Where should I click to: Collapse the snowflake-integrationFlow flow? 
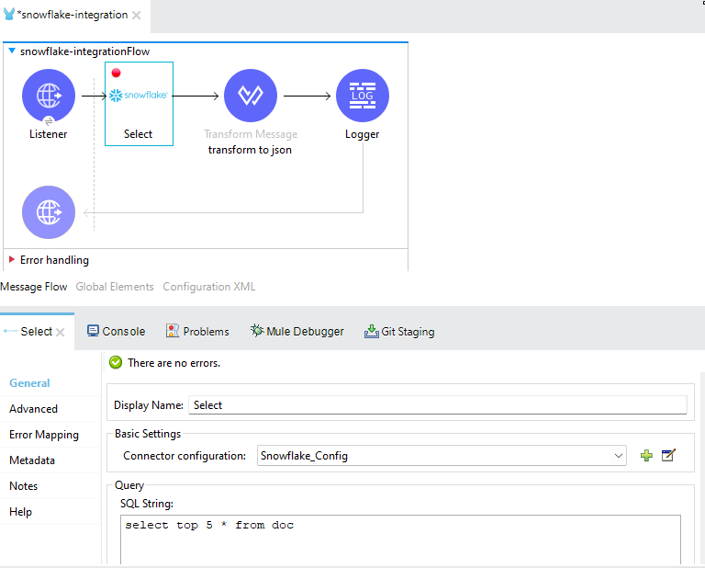click(11, 51)
